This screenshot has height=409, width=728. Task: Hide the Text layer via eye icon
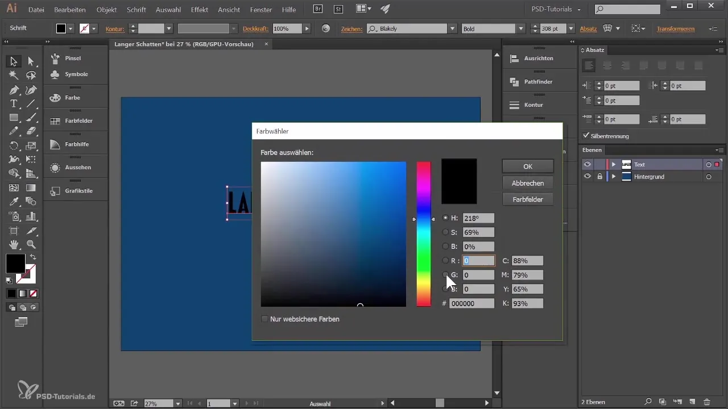pyautogui.click(x=588, y=164)
